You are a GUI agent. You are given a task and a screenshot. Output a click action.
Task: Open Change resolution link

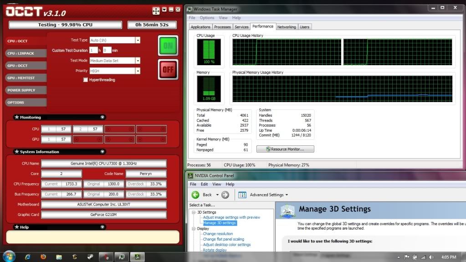tap(218, 234)
